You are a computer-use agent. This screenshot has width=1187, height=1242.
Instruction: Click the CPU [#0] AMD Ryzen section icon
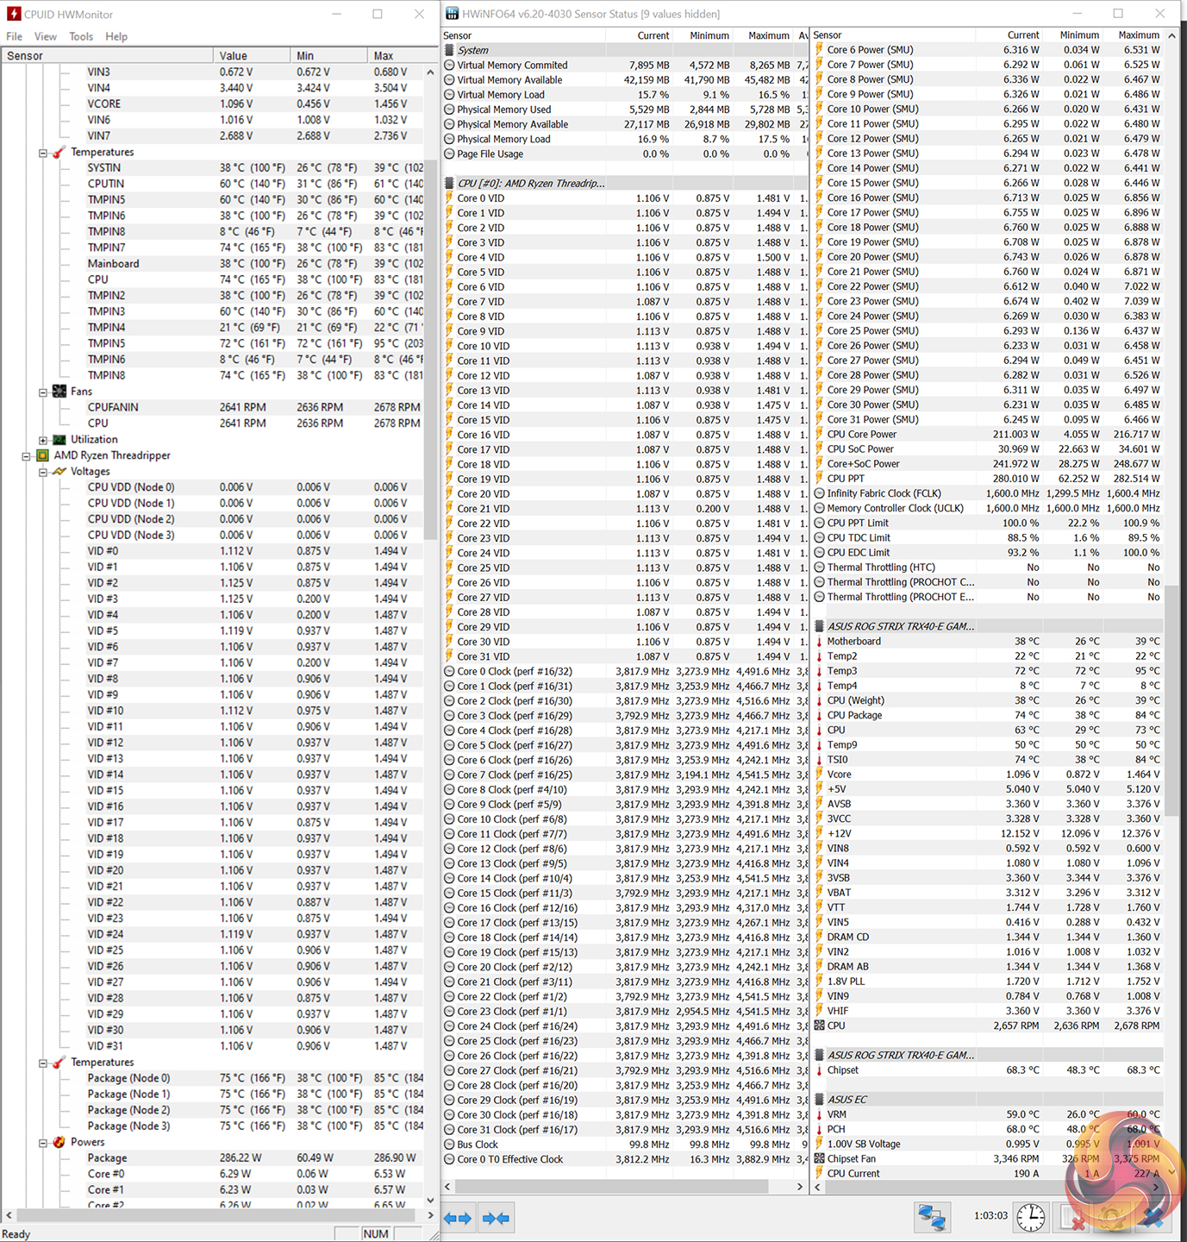449,183
